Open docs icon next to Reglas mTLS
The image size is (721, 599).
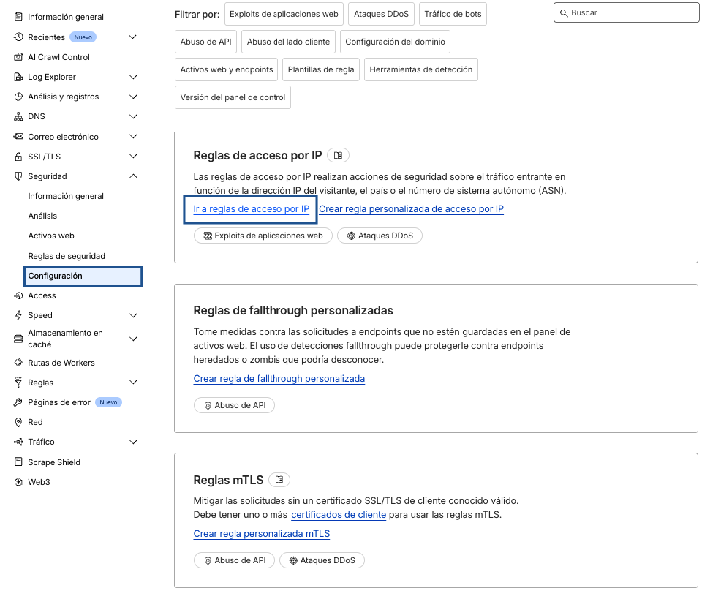[279, 480]
